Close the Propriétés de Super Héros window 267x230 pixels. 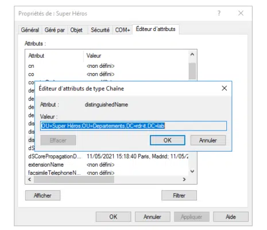click(x=241, y=13)
